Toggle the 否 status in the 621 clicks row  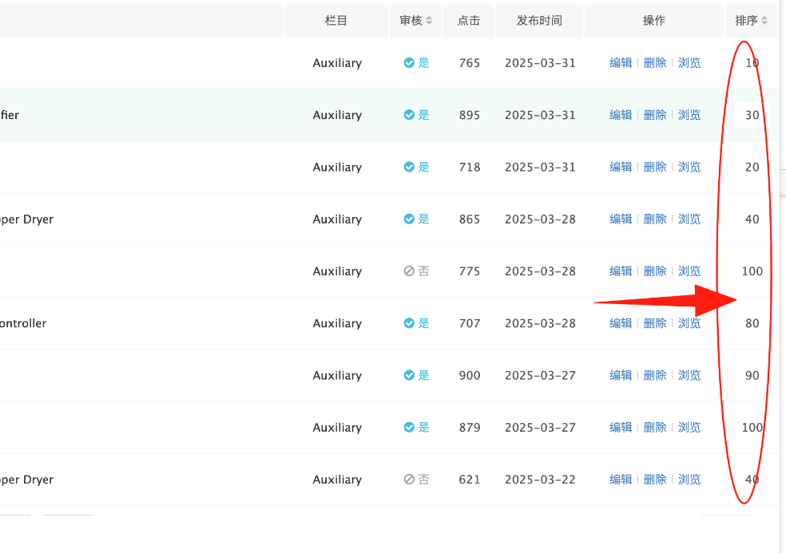(x=416, y=480)
